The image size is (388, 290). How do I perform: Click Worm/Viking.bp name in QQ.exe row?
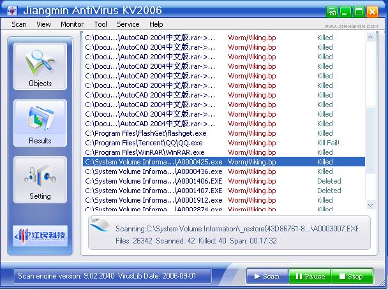click(252, 143)
